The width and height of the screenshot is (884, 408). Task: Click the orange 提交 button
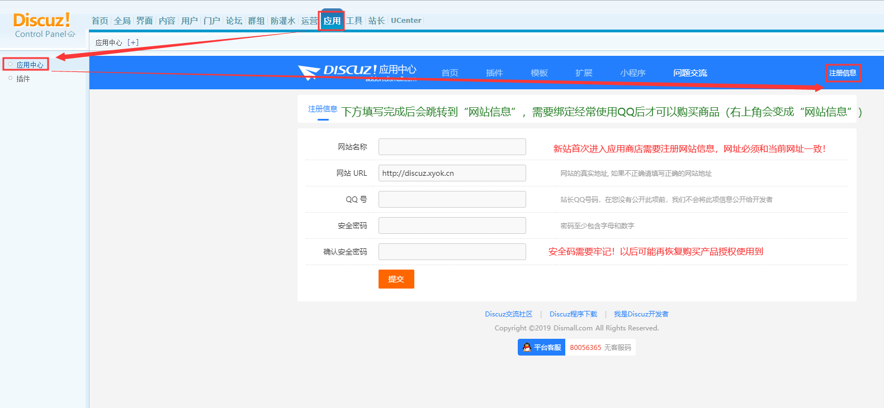(396, 279)
